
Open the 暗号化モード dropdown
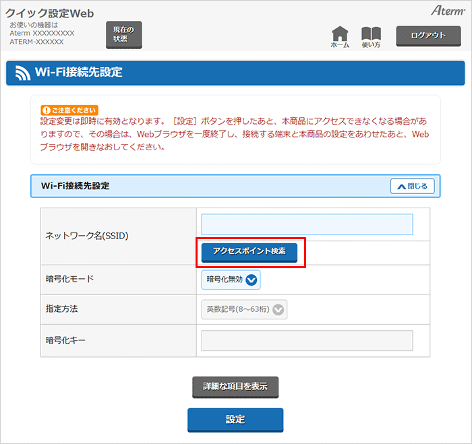(231, 280)
